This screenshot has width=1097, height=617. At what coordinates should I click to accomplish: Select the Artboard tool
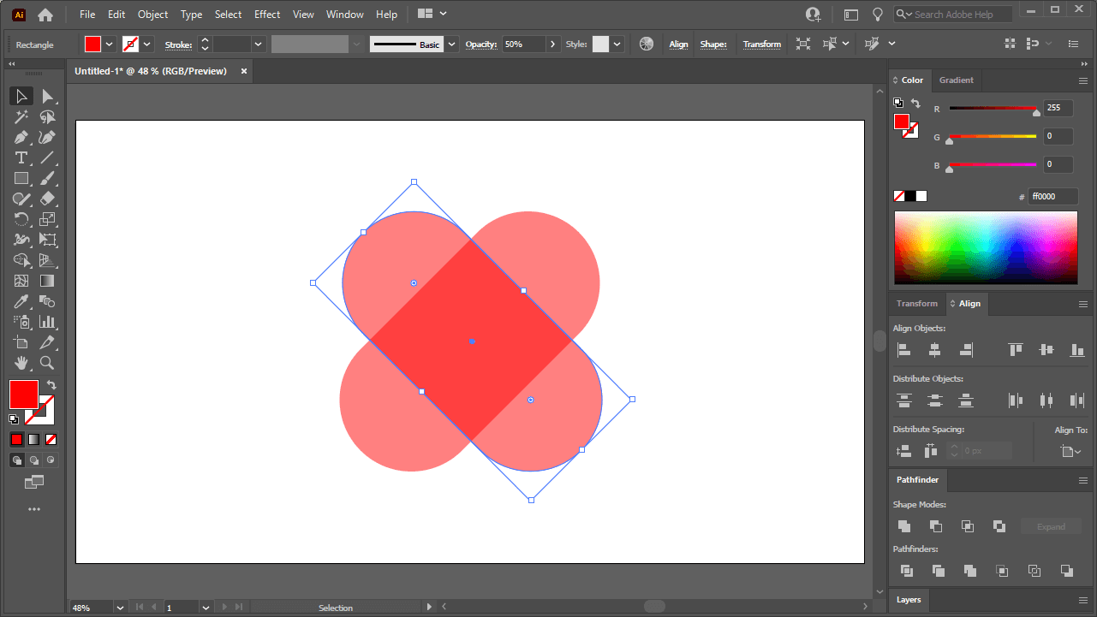pos(21,342)
